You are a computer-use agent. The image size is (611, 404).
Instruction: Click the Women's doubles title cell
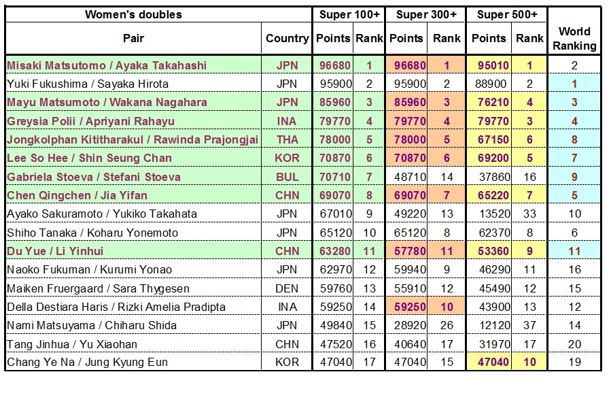coord(133,14)
